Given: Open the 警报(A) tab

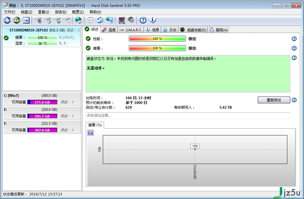Looking at the screenshot, I should [x=218, y=30].
